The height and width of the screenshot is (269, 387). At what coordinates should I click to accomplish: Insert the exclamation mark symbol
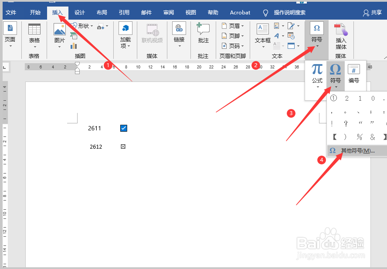[x=332, y=123]
